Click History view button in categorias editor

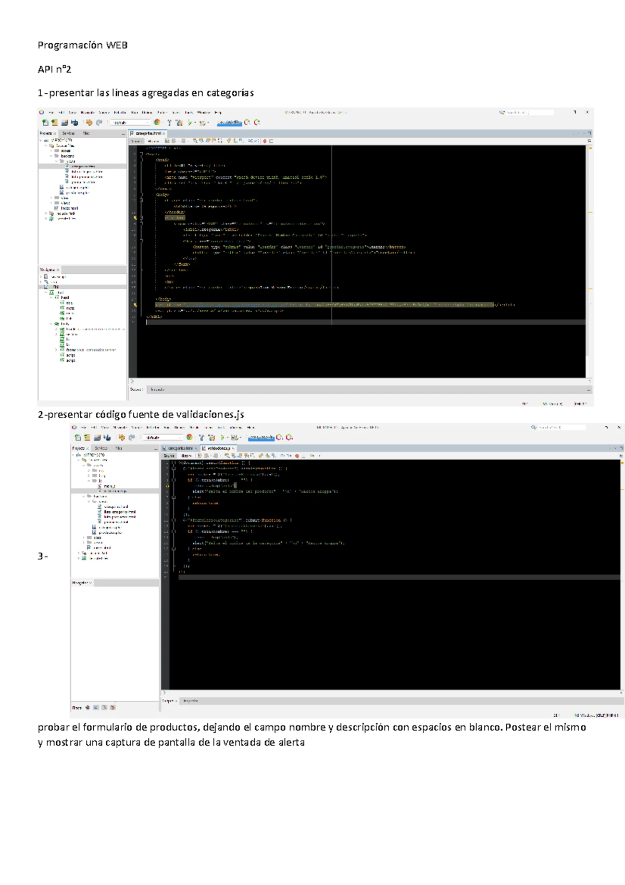point(154,141)
